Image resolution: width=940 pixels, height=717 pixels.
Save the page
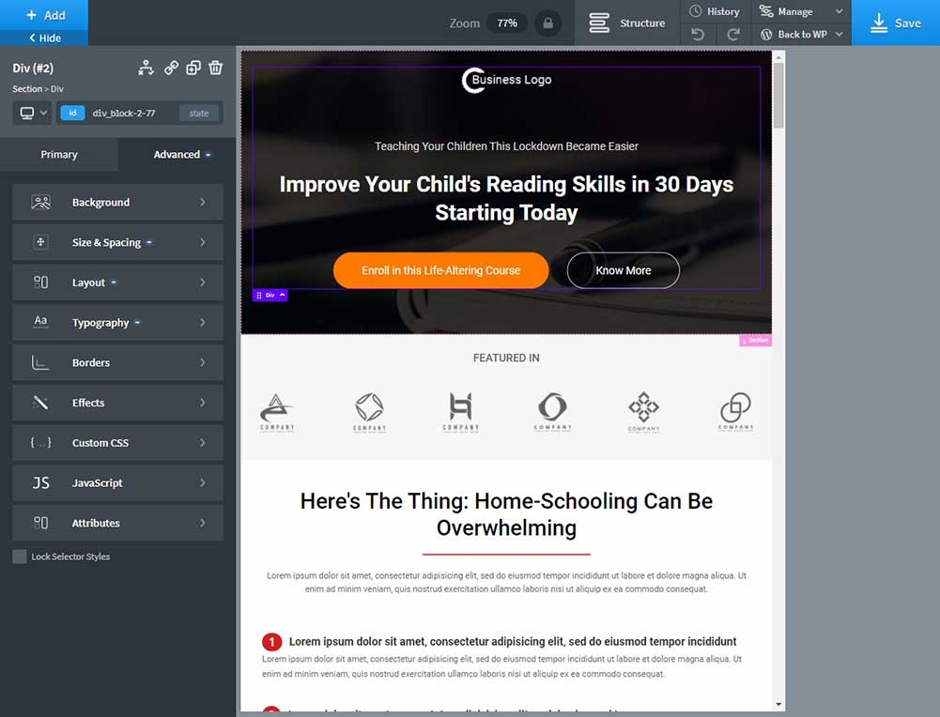coord(896,23)
